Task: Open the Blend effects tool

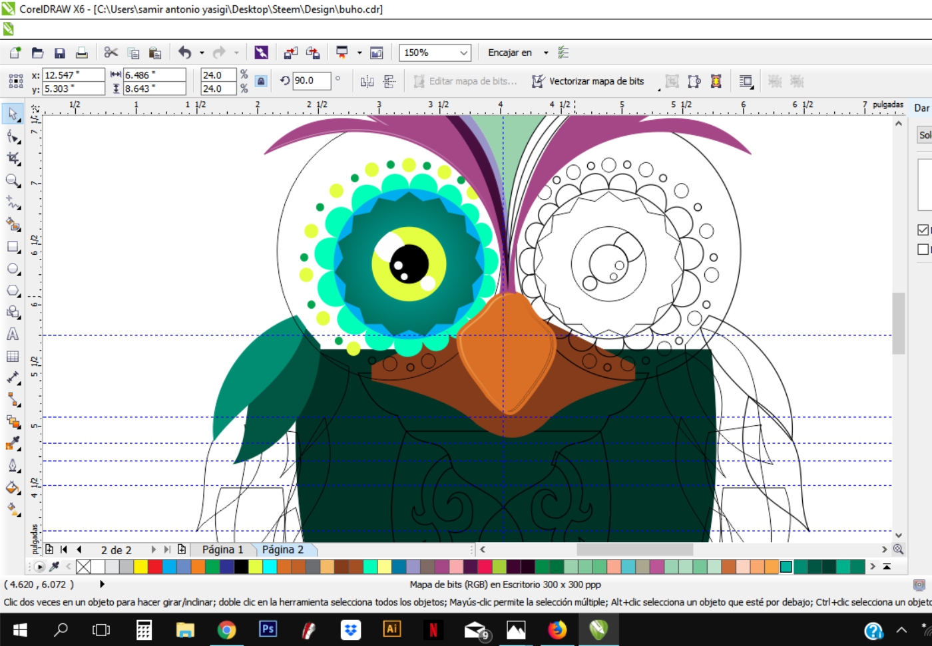Action: click(13, 421)
